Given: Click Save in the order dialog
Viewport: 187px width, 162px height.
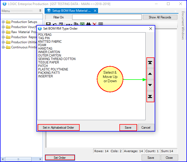Looking at the screenshot, I should click(x=128, y=128).
